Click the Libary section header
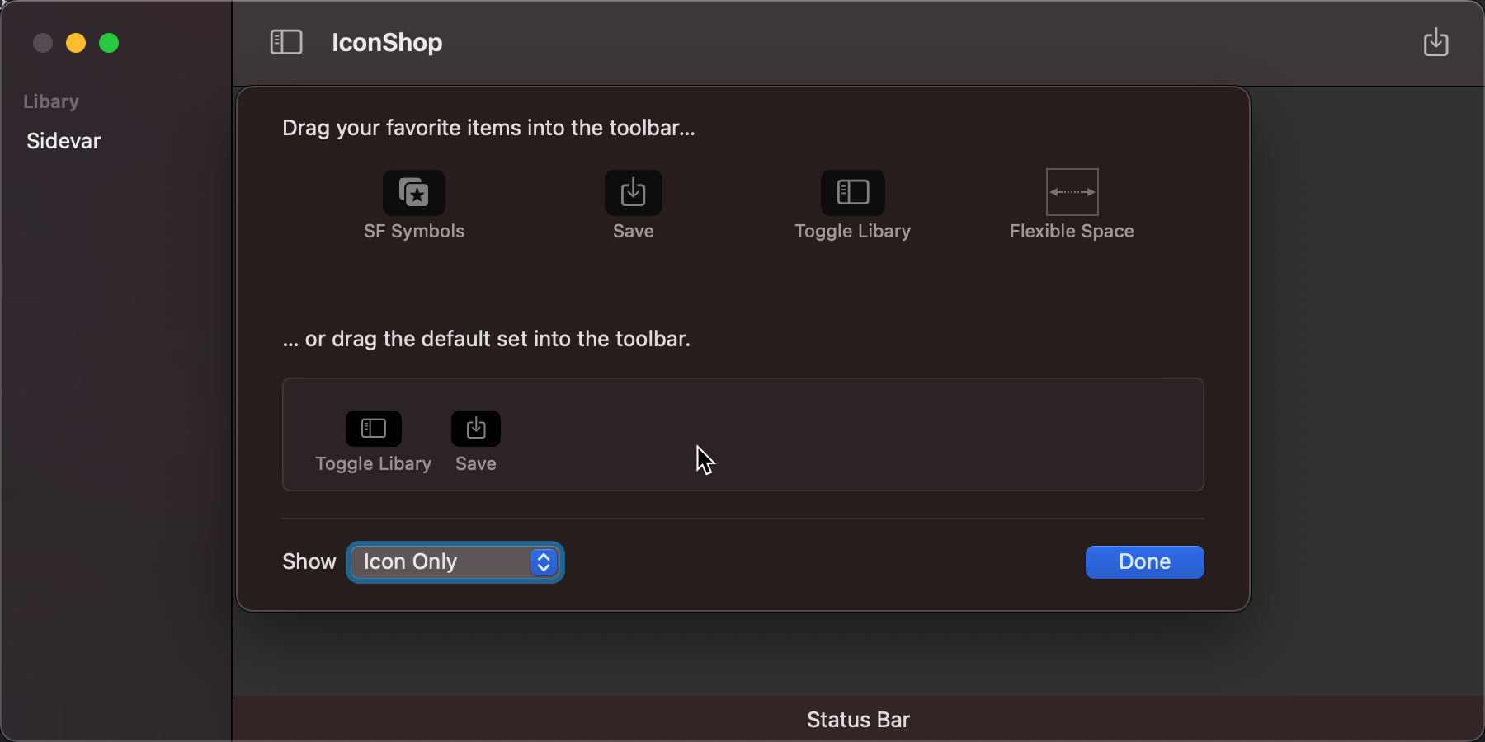Image resolution: width=1485 pixels, height=742 pixels. point(51,101)
